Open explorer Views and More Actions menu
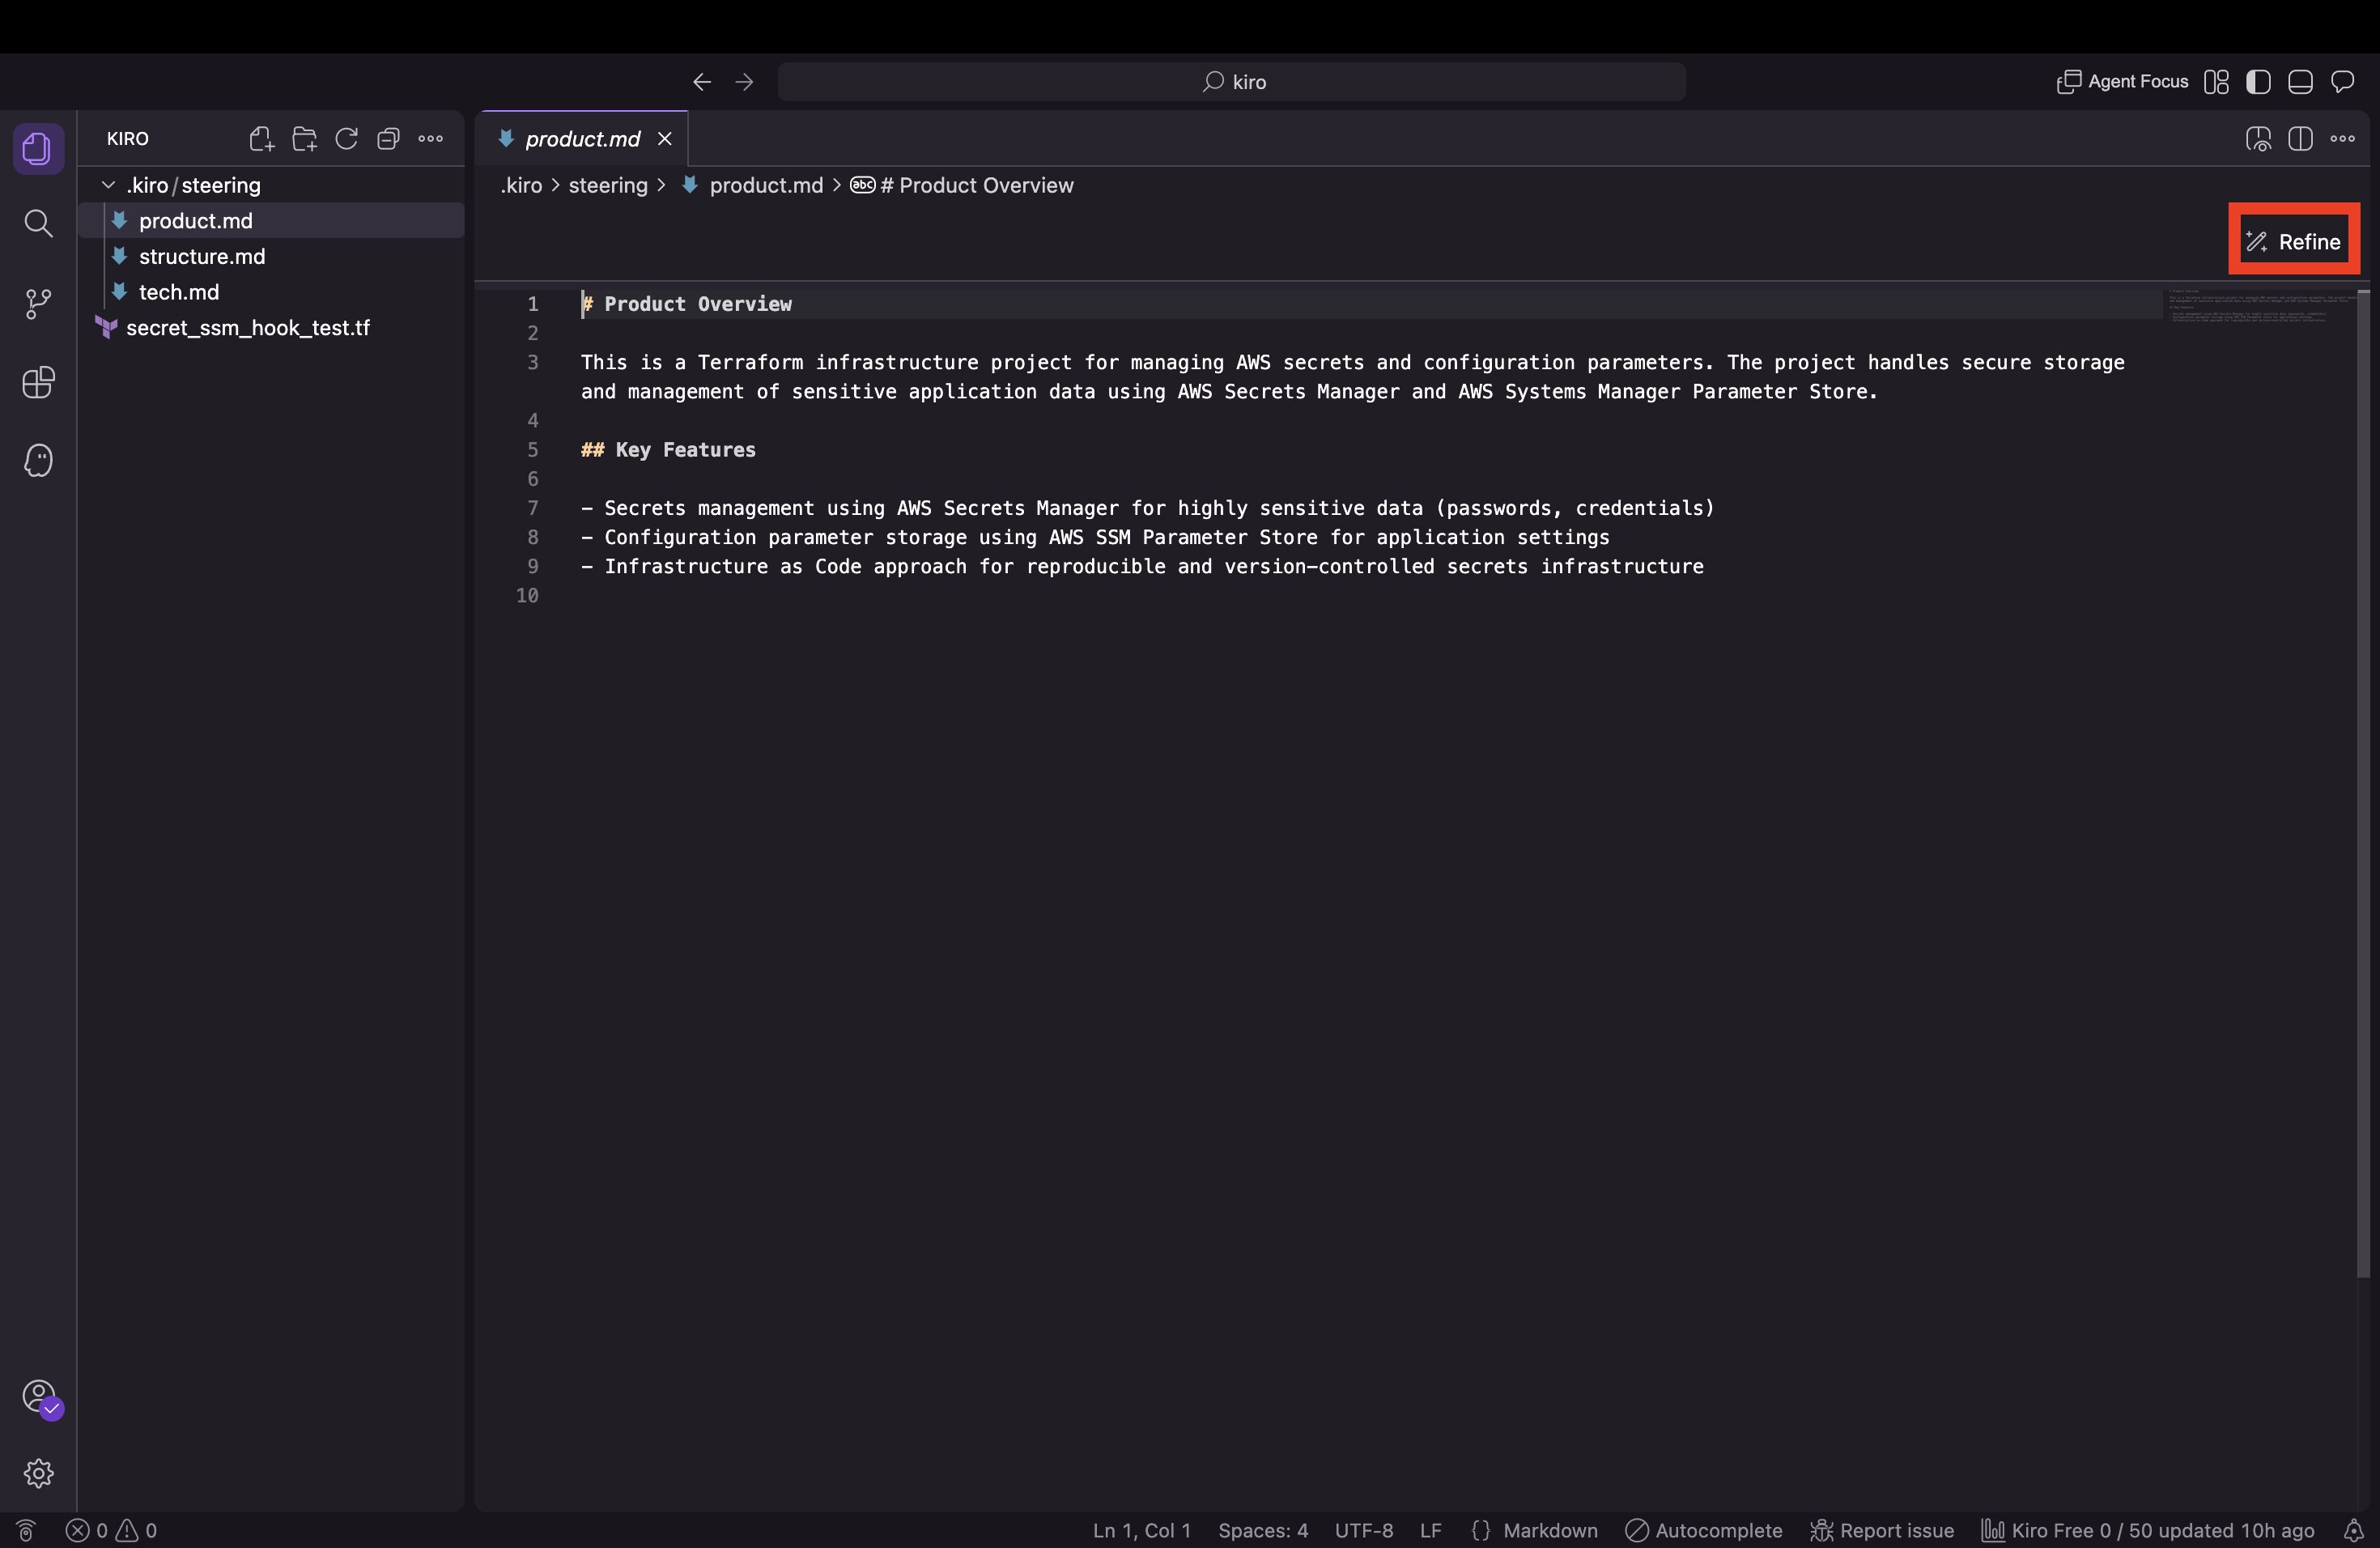The width and height of the screenshot is (2380, 1548). [431, 139]
